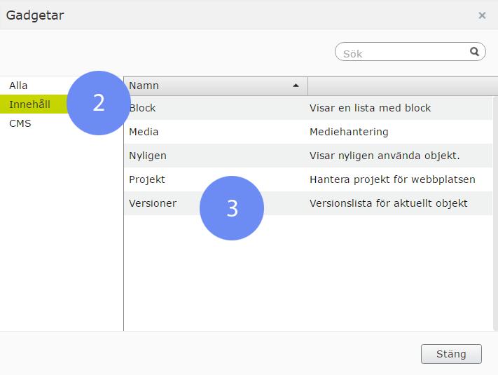This screenshot has width=498, height=375.
Task: Click the vertical scrollbar of gadget list
Action: (495, 214)
